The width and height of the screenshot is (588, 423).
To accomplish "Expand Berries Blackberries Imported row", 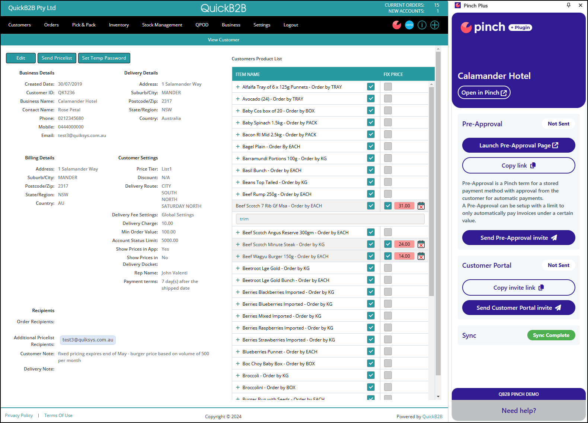I will coord(238,292).
